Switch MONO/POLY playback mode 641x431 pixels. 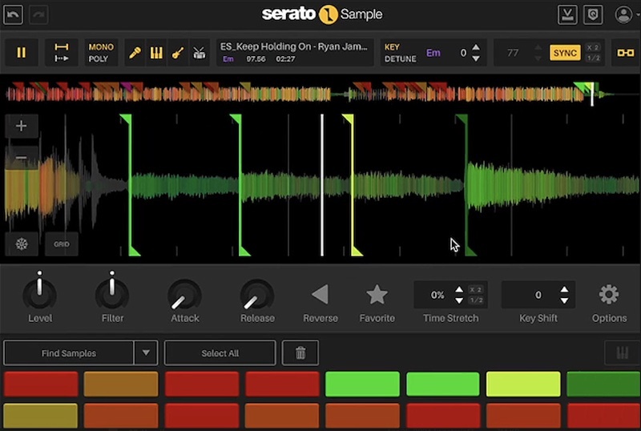101,53
